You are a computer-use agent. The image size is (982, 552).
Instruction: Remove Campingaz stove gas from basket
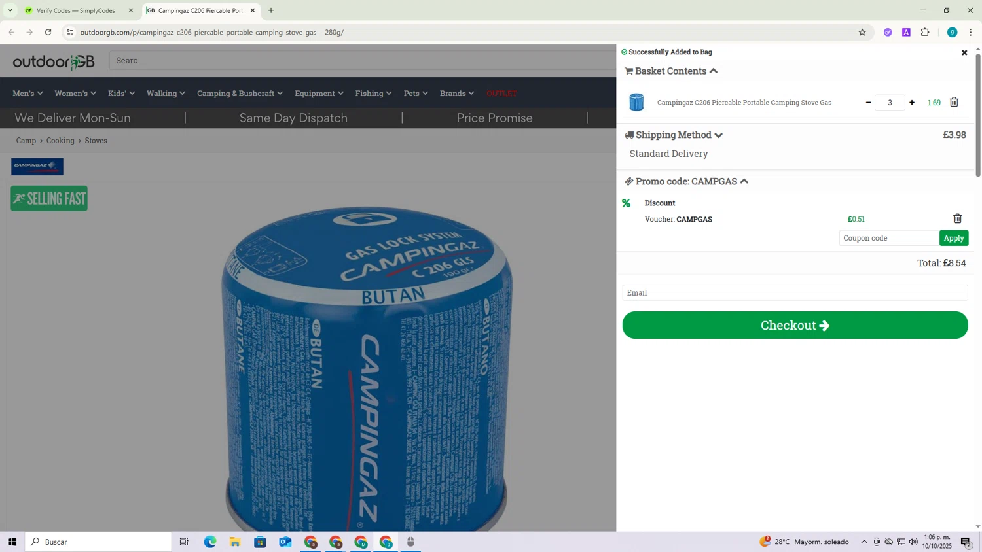pos(954,102)
